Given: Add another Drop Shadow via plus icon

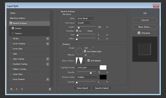Looking at the screenshot, I should (x=48, y=79).
